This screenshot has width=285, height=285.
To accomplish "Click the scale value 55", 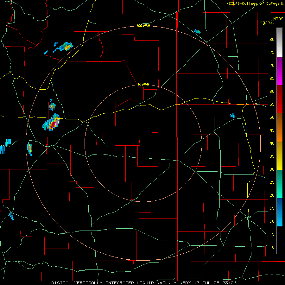I will tap(272, 104).
